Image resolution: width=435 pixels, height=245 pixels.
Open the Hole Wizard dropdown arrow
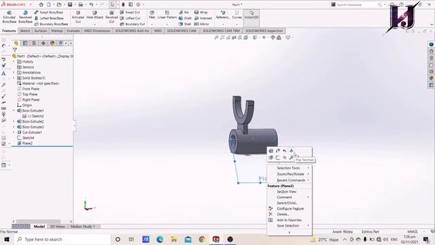tap(94, 24)
